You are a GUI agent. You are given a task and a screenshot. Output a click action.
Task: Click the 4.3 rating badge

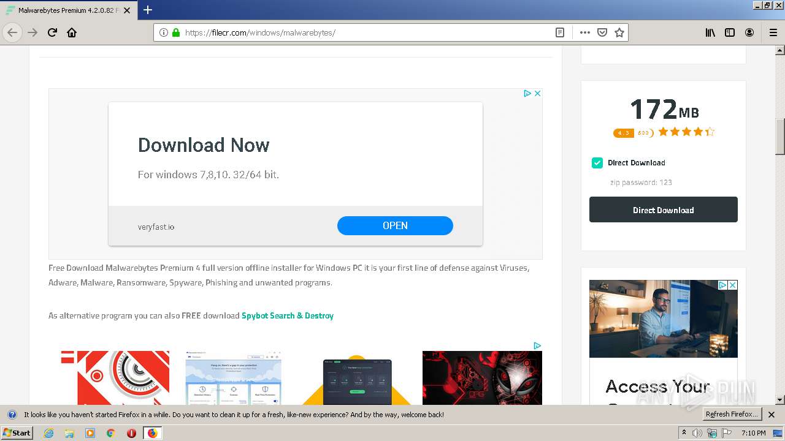[623, 133]
